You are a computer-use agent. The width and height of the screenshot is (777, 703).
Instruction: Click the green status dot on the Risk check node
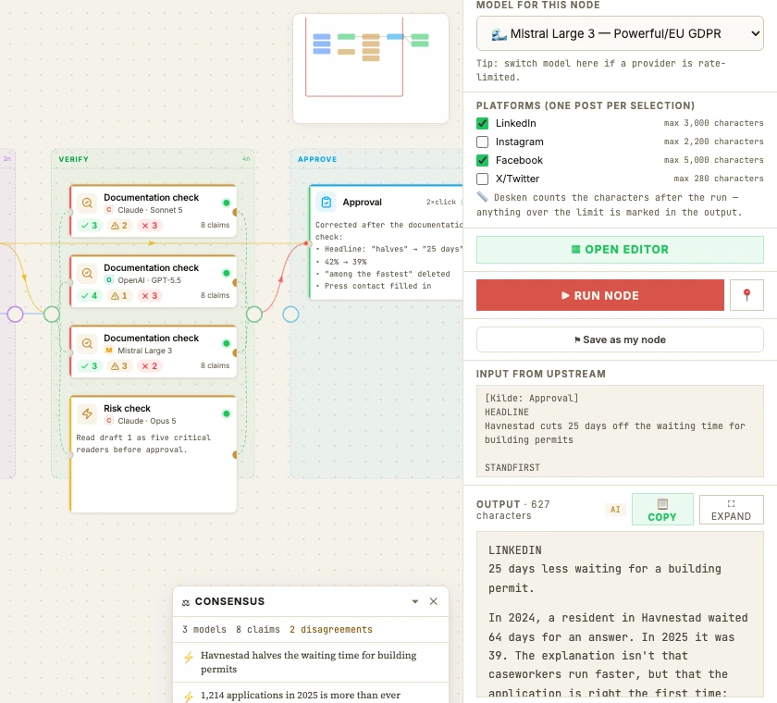coord(227,413)
